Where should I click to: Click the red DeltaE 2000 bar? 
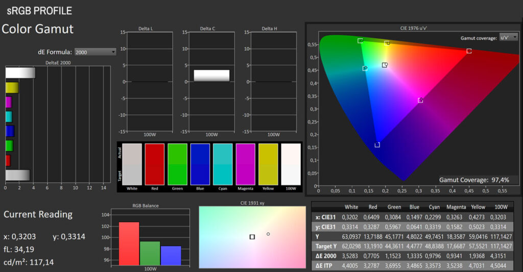(x=8, y=160)
